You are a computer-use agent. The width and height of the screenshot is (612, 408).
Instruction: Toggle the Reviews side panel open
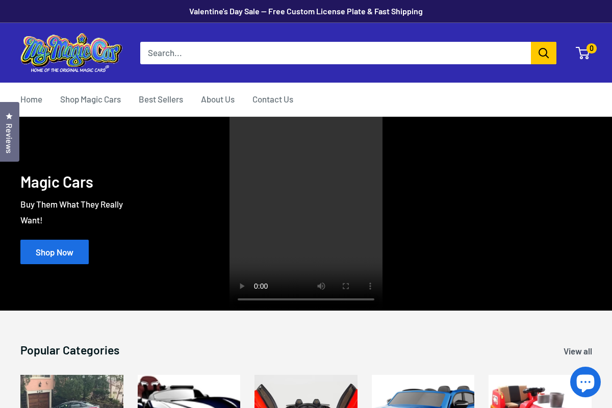tap(9, 132)
